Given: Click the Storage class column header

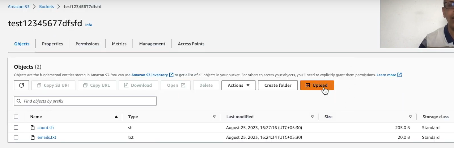Looking at the screenshot, I should [x=435, y=117].
